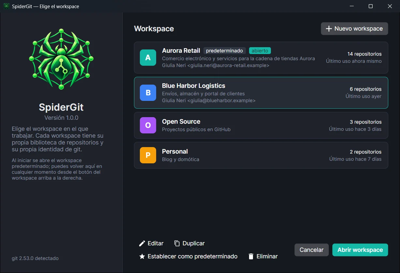
Task: Click the SpiderGit name under the logo
Action: (61, 107)
